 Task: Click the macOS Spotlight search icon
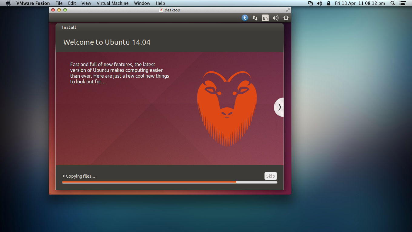[x=393, y=3]
